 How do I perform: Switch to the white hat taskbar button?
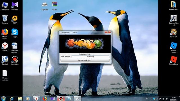[77, 98]
